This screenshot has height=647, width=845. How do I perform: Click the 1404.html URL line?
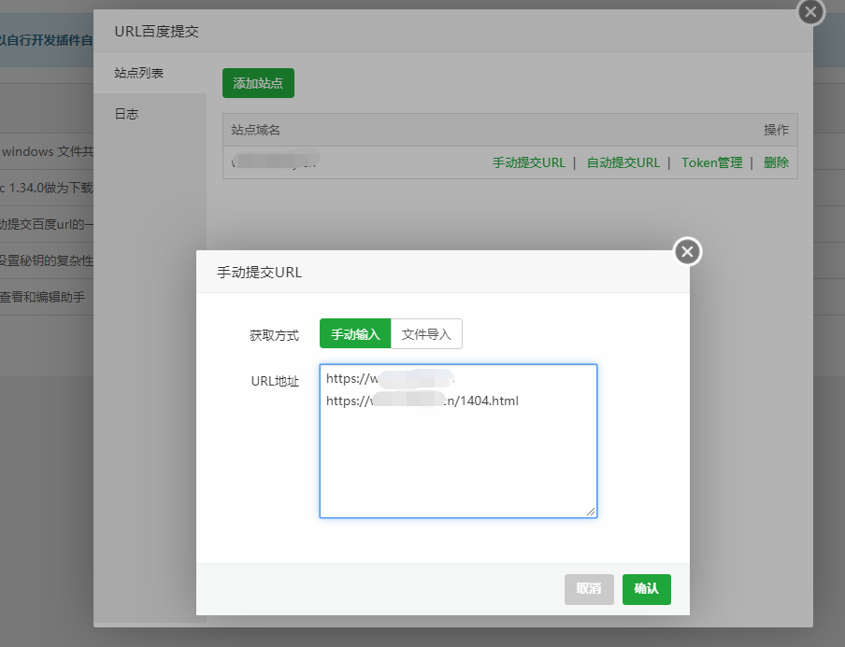point(422,401)
